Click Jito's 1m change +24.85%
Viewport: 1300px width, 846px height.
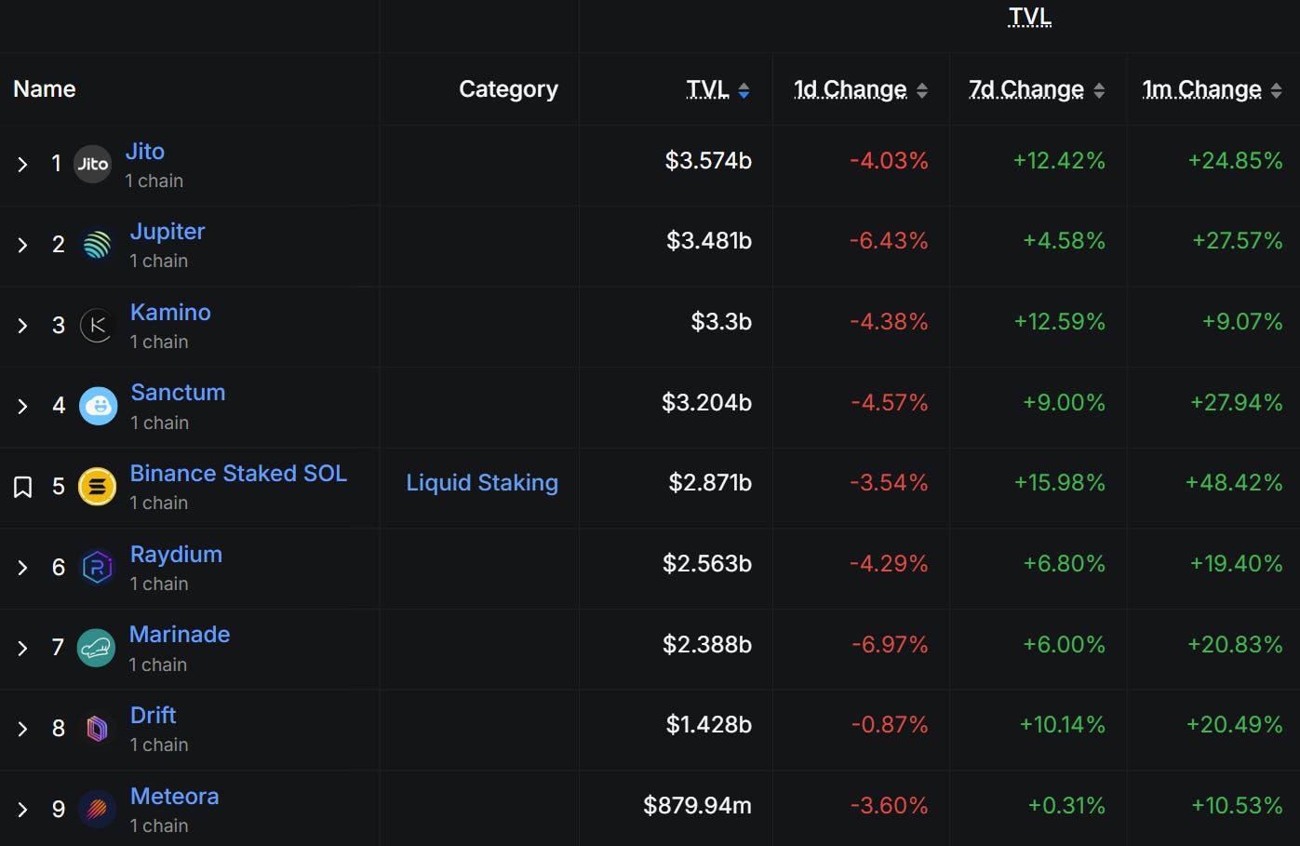coord(1236,160)
